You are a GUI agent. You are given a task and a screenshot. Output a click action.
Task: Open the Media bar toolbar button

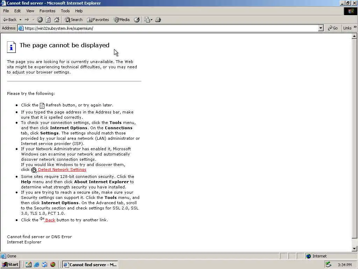click(122, 20)
